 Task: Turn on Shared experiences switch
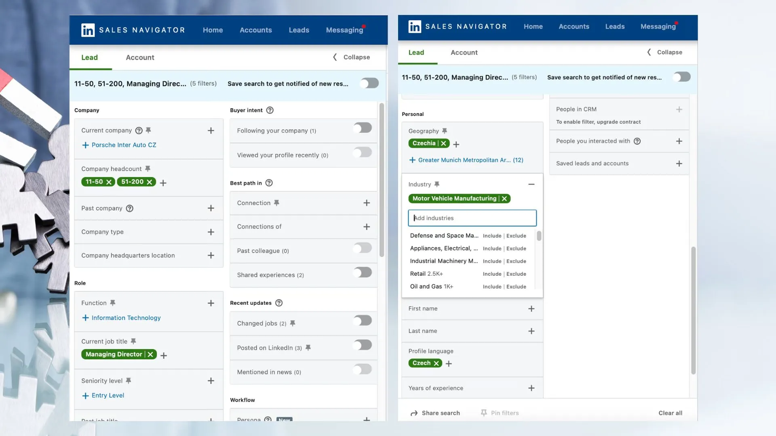click(362, 272)
